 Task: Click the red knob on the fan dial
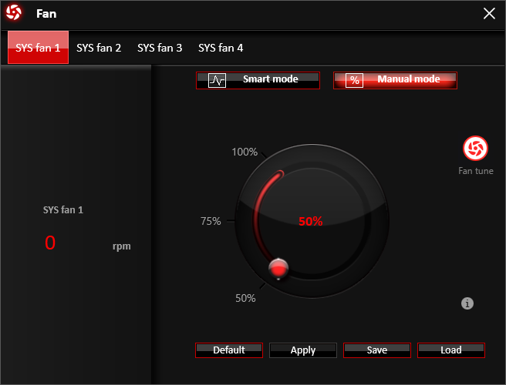click(278, 269)
